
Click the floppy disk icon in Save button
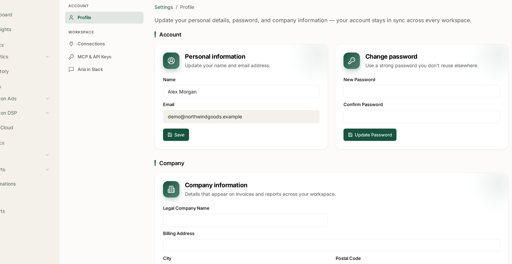170,135
